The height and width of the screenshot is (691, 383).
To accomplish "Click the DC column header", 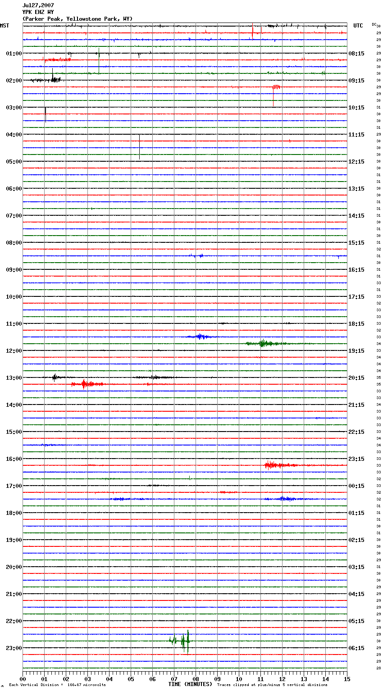I will click(374, 24).
